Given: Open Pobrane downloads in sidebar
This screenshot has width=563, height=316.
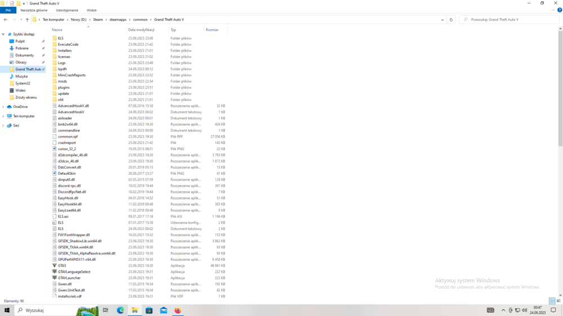Looking at the screenshot, I should [22, 48].
